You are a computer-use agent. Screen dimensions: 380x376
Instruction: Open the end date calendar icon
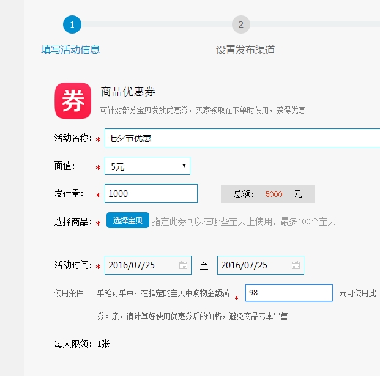point(296,265)
